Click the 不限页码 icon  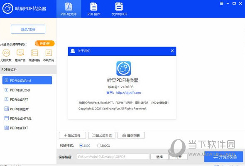(x=49, y=53)
